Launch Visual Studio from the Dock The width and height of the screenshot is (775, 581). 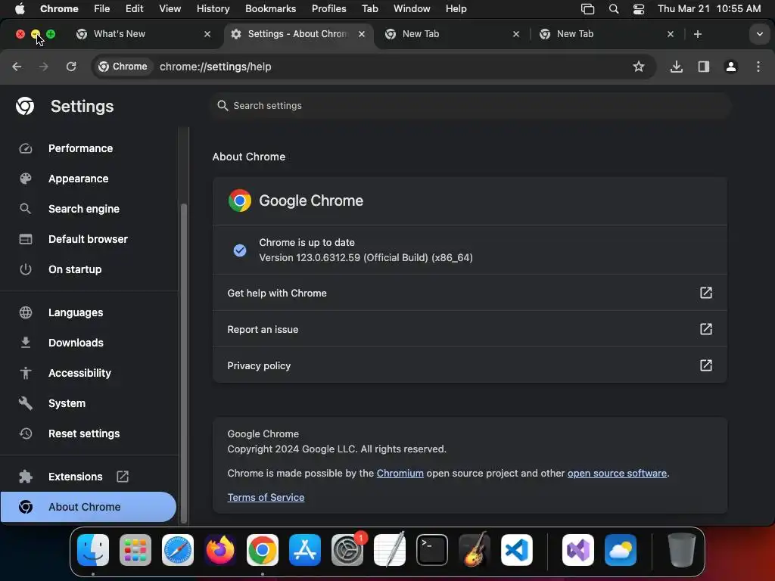(x=577, y=550)
